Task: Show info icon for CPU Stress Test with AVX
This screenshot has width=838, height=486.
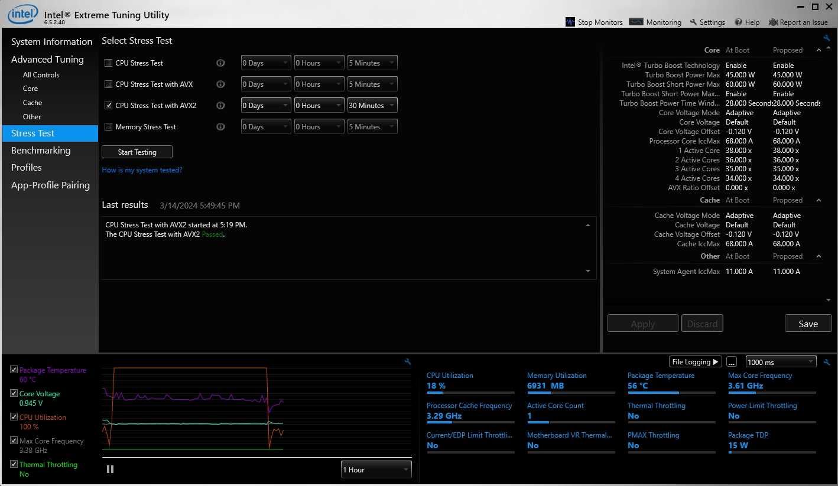Action: (220, 84)
